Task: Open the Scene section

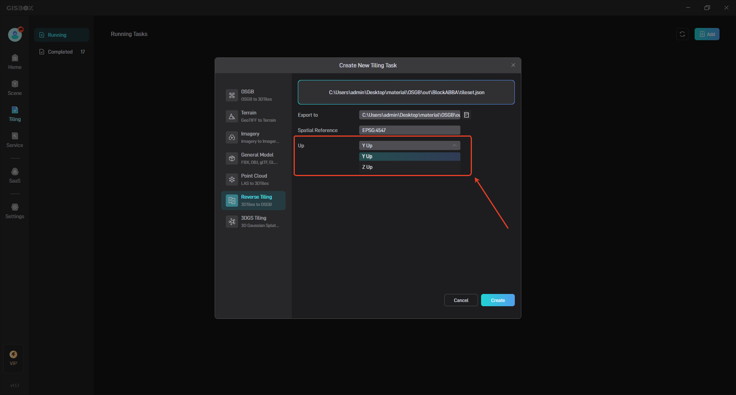Action: [x=15, y=88]
